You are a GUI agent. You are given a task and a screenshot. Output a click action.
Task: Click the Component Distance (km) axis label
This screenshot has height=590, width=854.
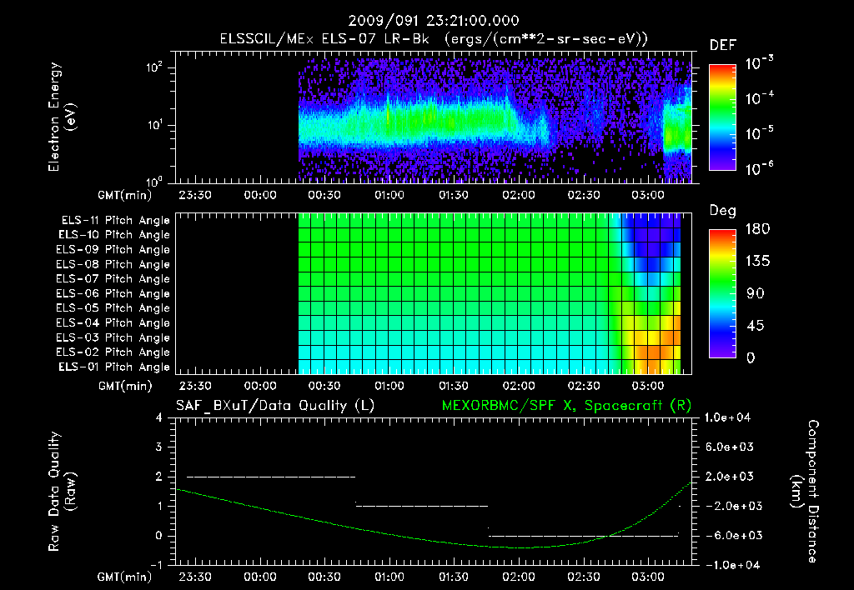805,492
